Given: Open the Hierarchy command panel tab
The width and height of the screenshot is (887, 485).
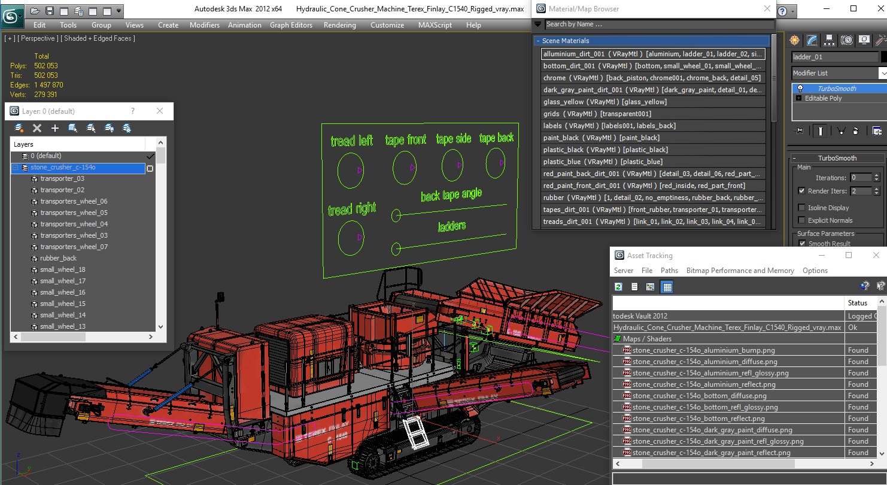Looking at the screenshot, I should click(x=830, y=40).
